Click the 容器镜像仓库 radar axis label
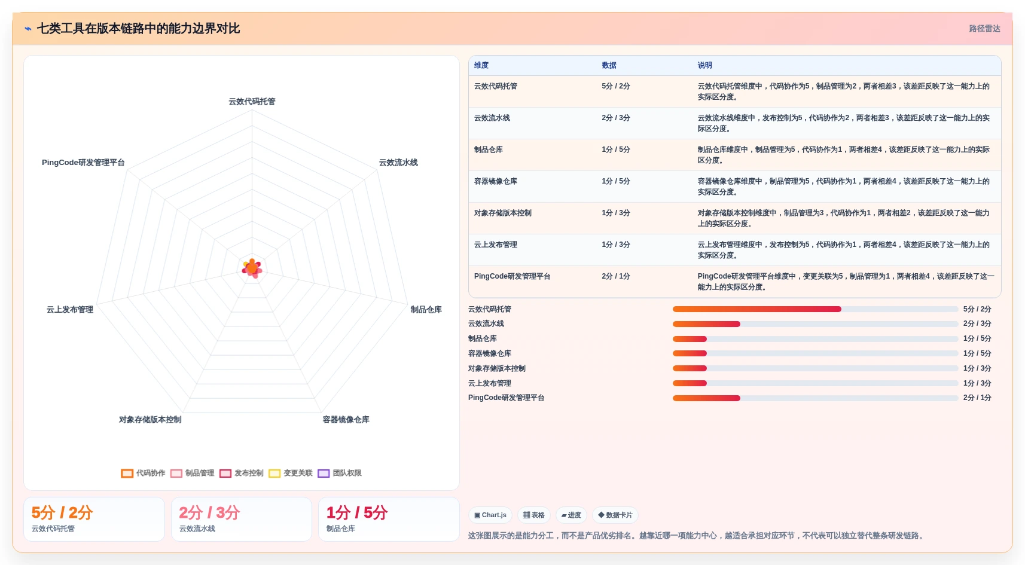The height and width of the screenshot is (565, 1025). [346, 420]
